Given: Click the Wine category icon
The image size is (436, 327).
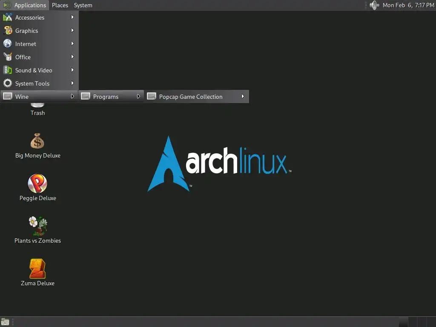Looking at the screenshot, I should click(8, 96).
